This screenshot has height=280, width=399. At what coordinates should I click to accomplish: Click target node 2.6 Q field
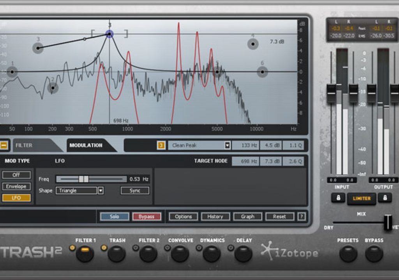pos(293,161)
